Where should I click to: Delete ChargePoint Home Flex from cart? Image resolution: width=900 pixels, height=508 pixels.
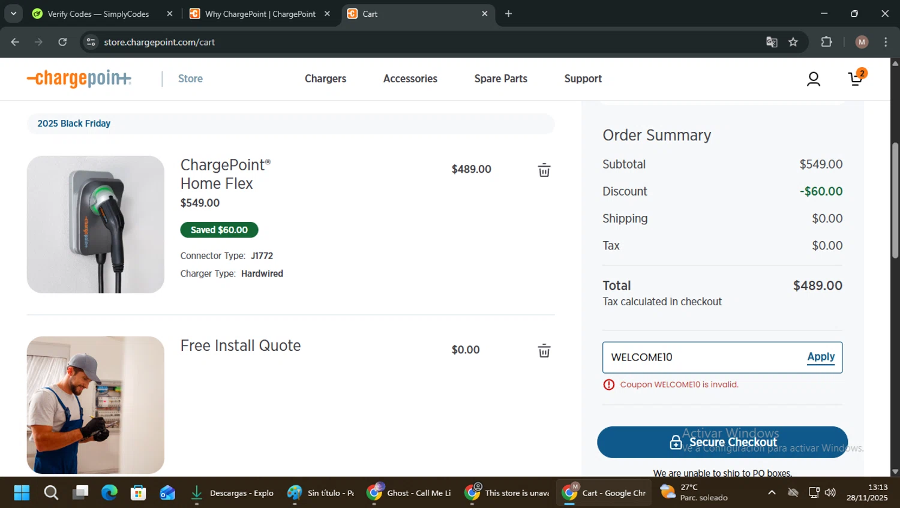pos(544,170)
